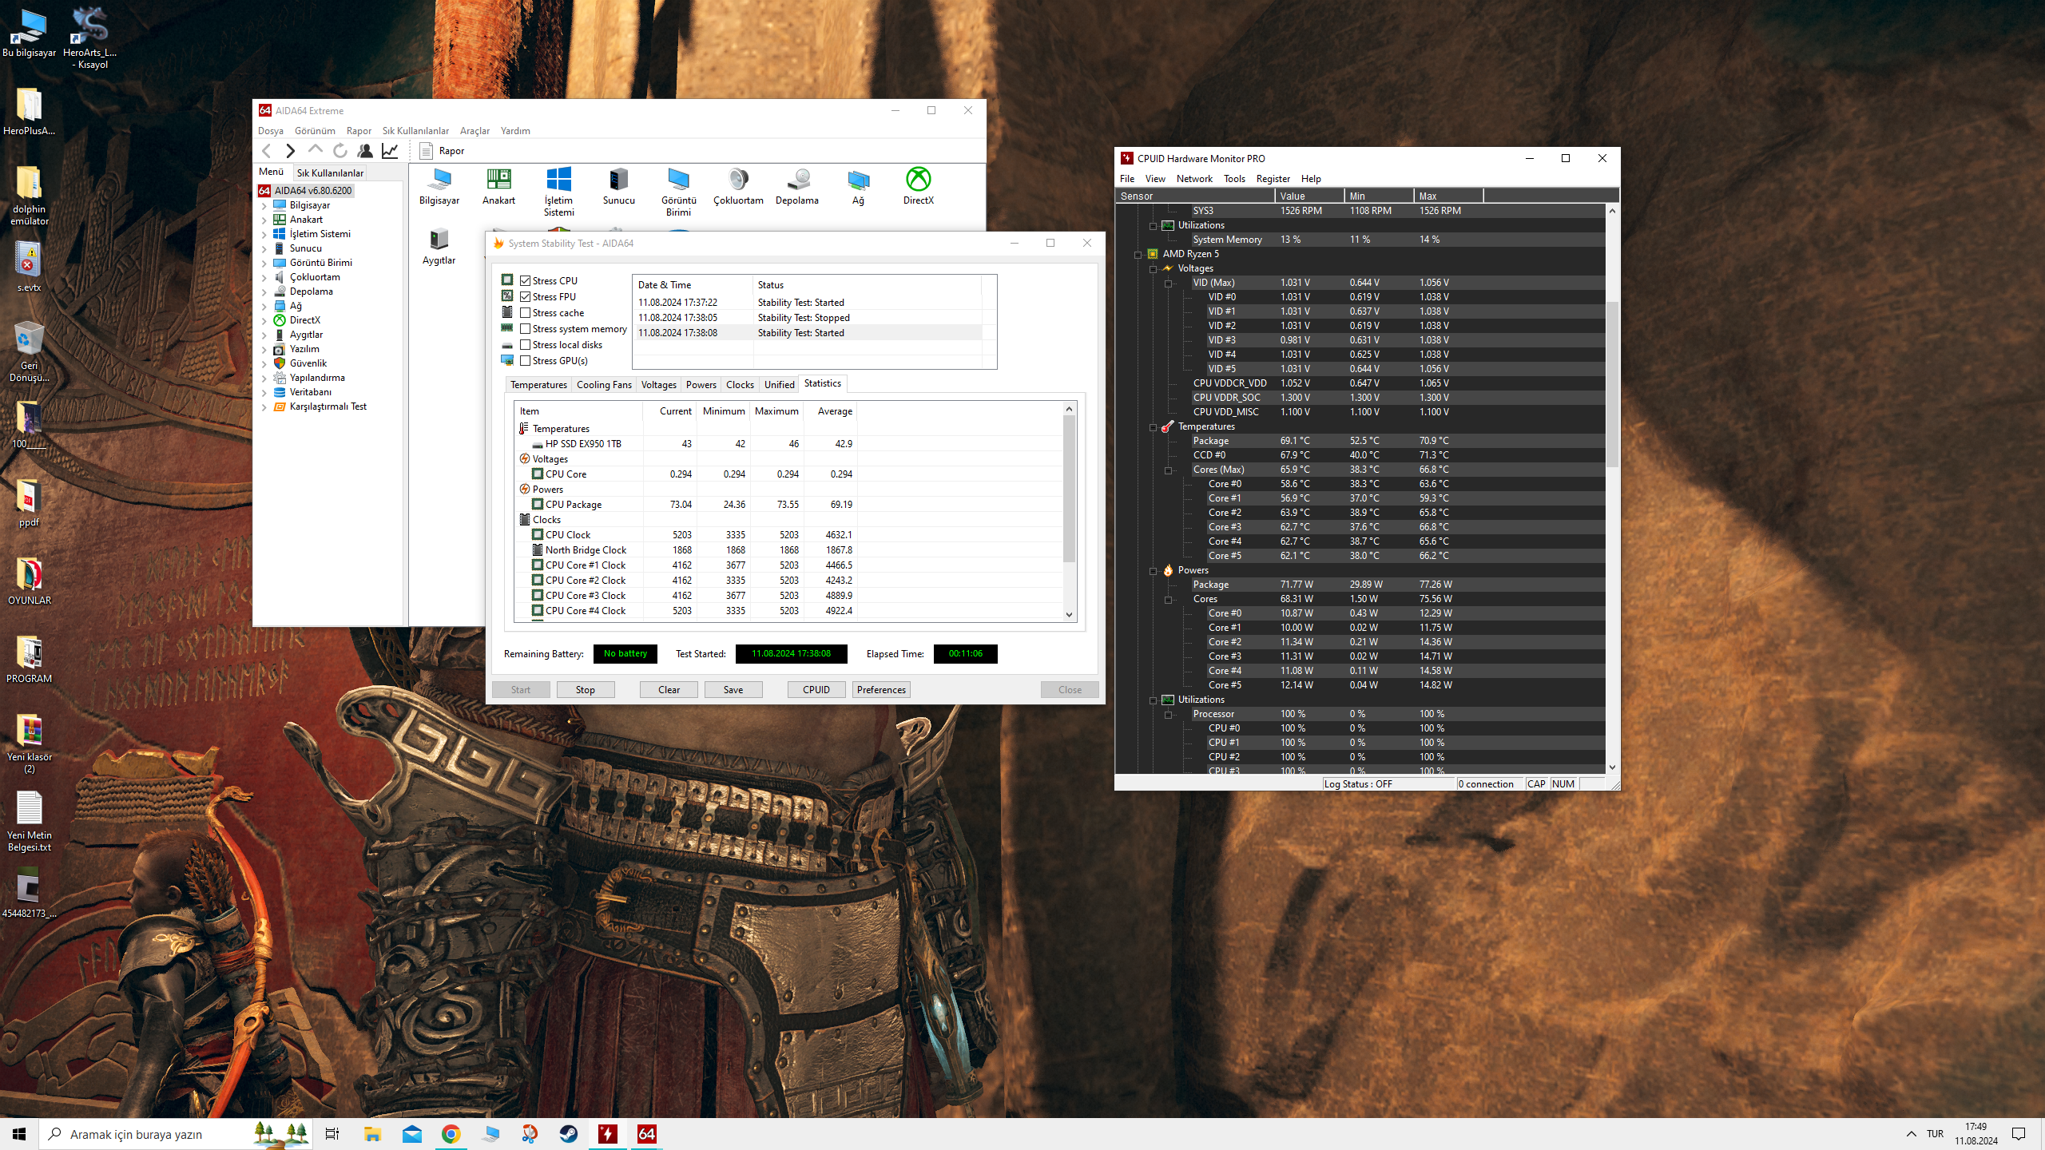The width and height of the screenshot is (2045, 1150).
Task: Open the Network menu in HWMonitor
Action: [1194, 179]
